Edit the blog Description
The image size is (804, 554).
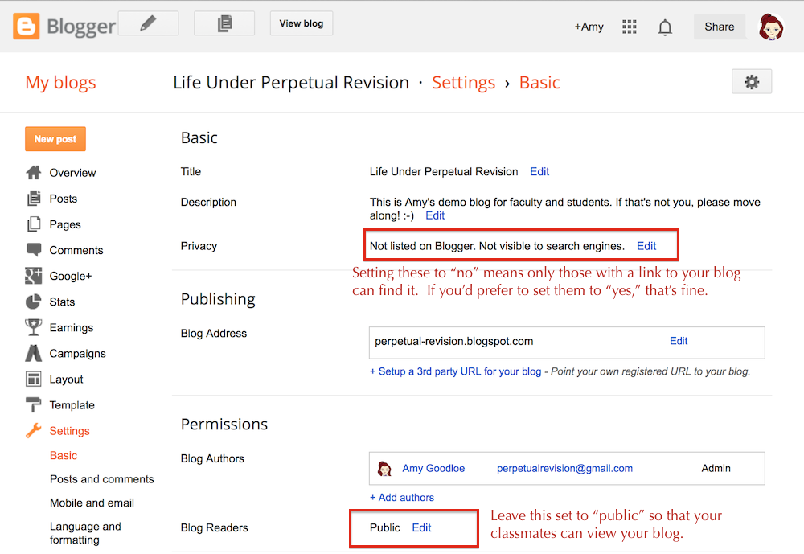pyautogui.click(x=435, y=216)
